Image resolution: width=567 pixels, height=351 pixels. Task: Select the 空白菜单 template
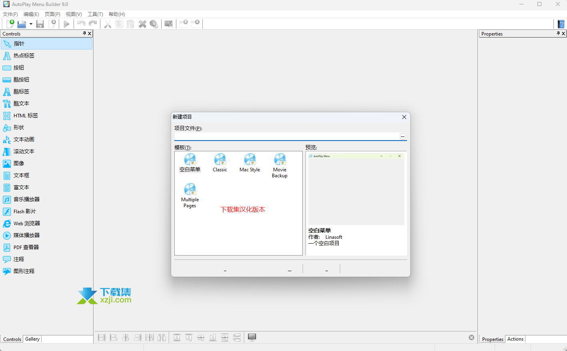[x=190, y=163]
